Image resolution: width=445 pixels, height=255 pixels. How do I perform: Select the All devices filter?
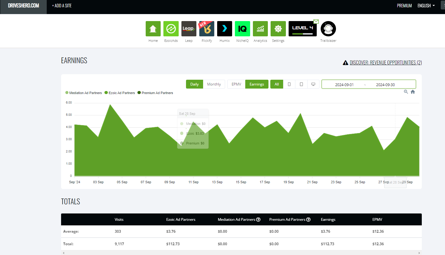pos(277,84)
